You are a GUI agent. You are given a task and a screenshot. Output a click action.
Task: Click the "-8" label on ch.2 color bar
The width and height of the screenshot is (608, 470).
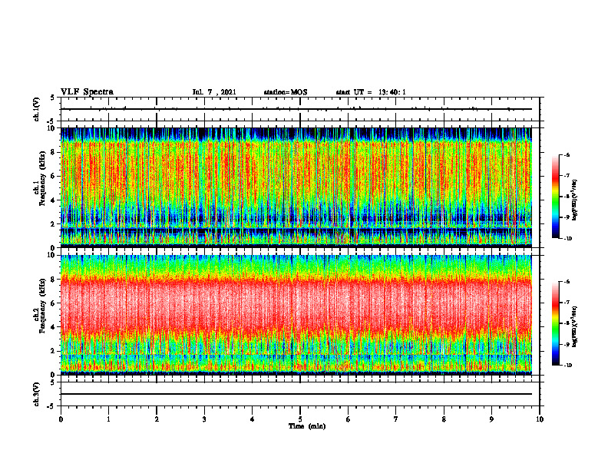(x=567, y=323)
